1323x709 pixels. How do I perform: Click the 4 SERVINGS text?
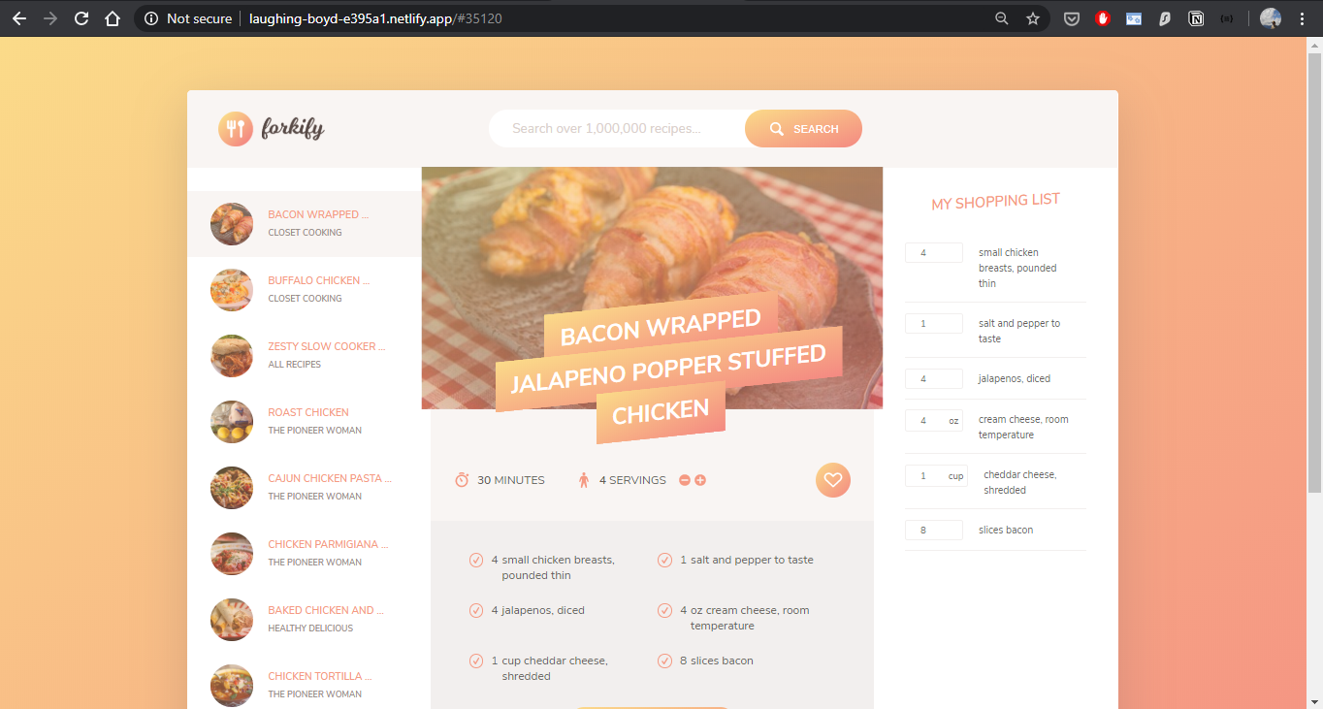tap(632, 480)
